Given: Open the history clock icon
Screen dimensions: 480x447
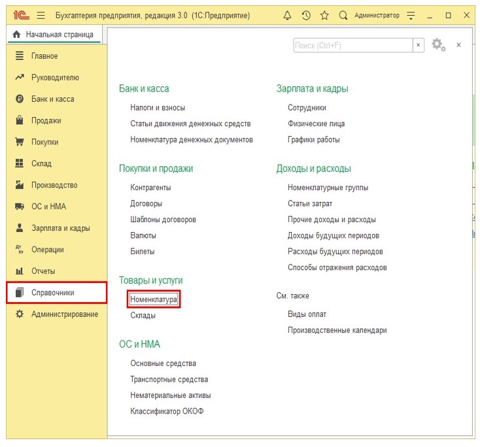Looking at the screenshot, I should pyautogui.click(x=306, y=15).
